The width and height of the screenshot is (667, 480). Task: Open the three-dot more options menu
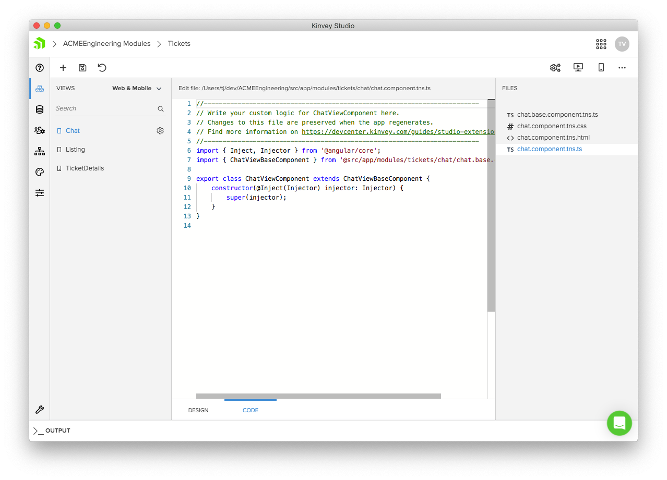(622, 68)
